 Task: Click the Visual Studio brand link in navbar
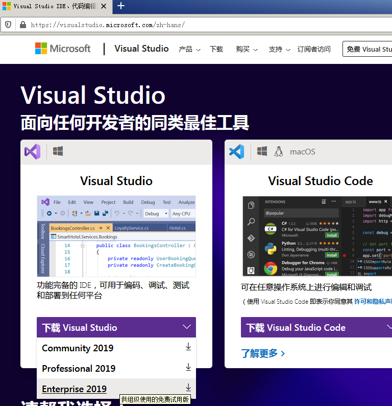point(141,49)
